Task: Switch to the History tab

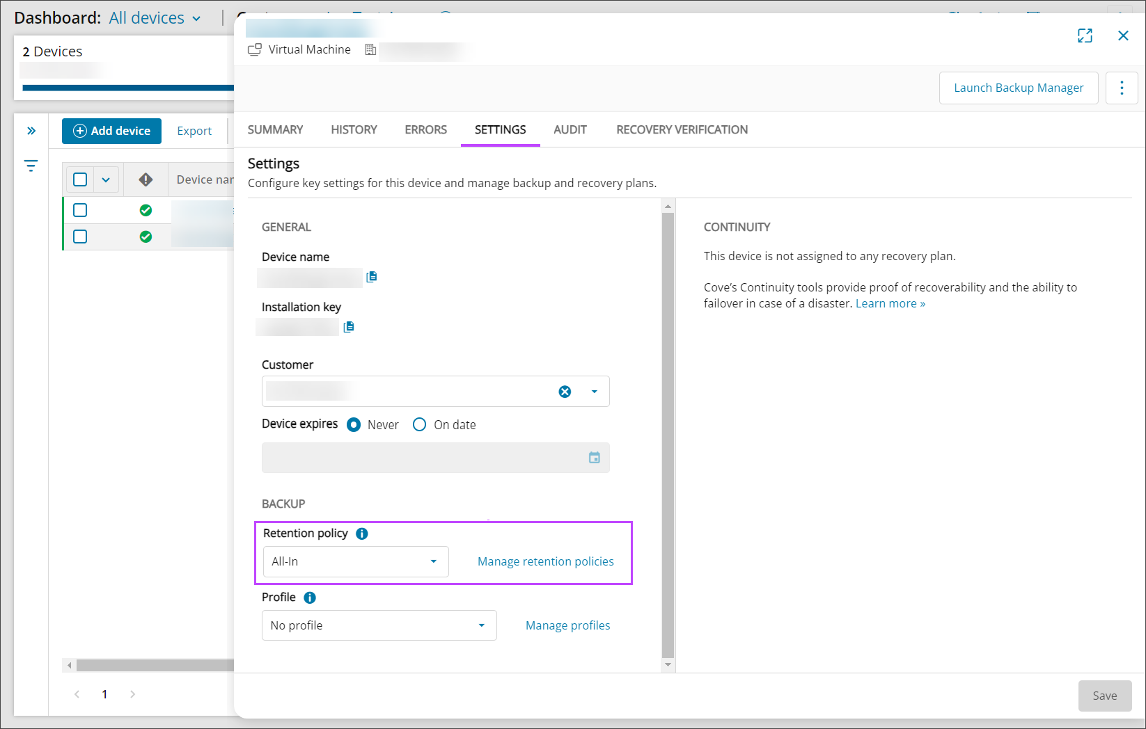Action: pos(354,130)
